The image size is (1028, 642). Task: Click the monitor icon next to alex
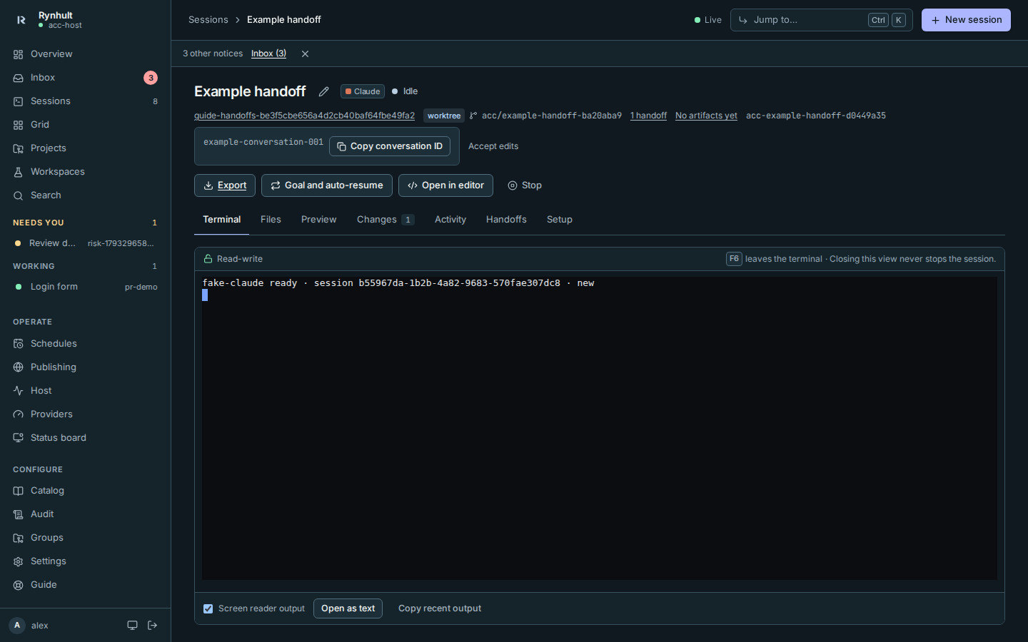click(x=132, y=626)
